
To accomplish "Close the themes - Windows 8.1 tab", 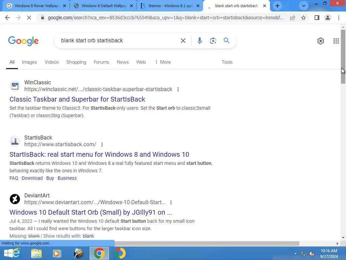I will click(198, 6).
